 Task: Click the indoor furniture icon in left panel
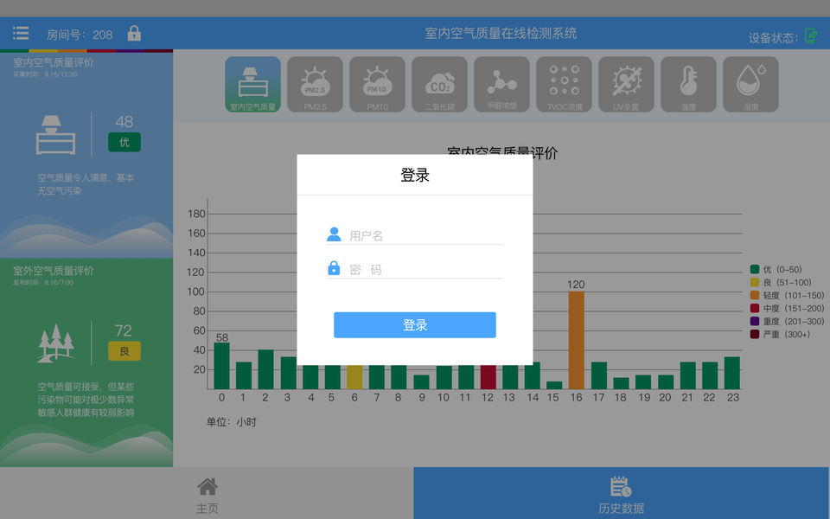click(x=55, y=135)
